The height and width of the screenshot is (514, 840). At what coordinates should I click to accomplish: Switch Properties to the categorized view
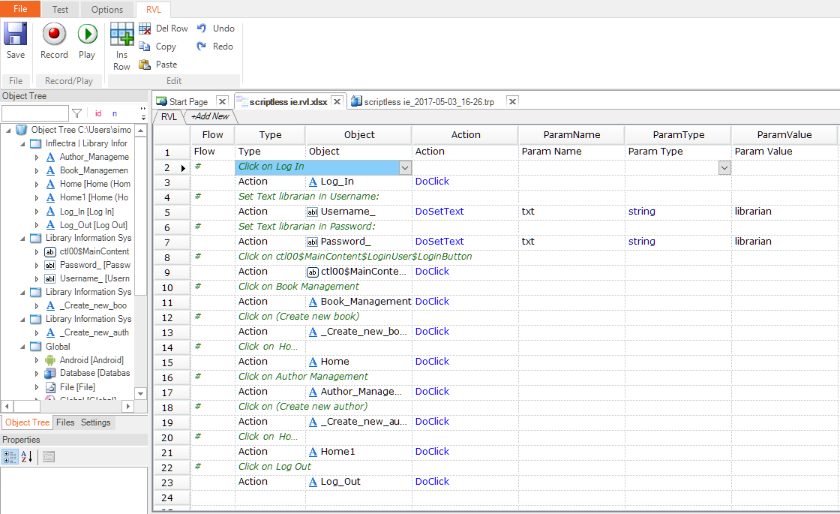tap(10, 456)
